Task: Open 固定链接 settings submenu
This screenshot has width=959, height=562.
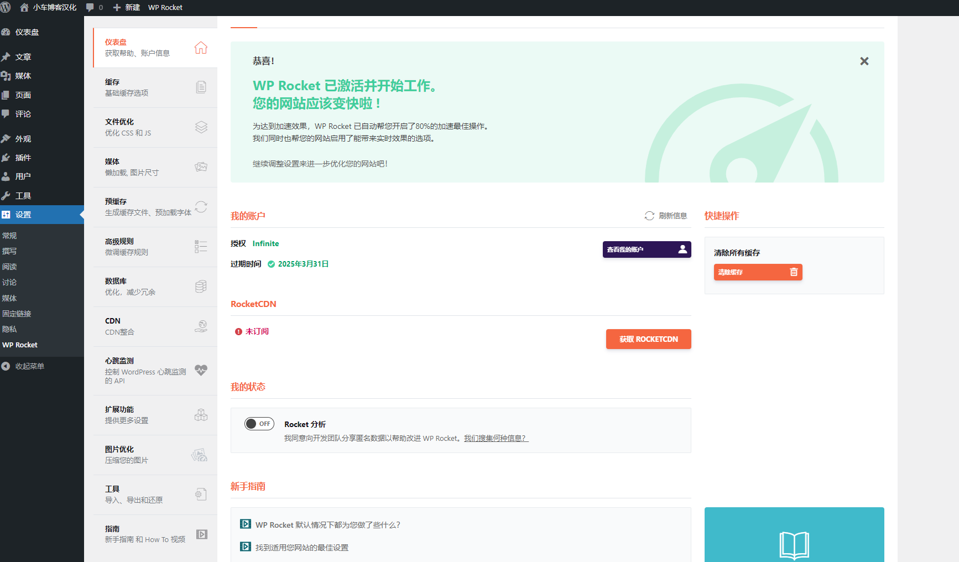Action: (17, 314)
